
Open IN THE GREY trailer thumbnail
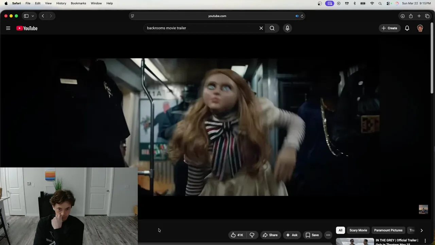(x=355, y=242)
